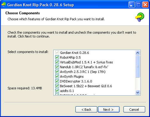This screenshot has width=150, height=117.
Task: Uncheck the Robot4Rip 0.5 component
Action: tap(57, 57)
